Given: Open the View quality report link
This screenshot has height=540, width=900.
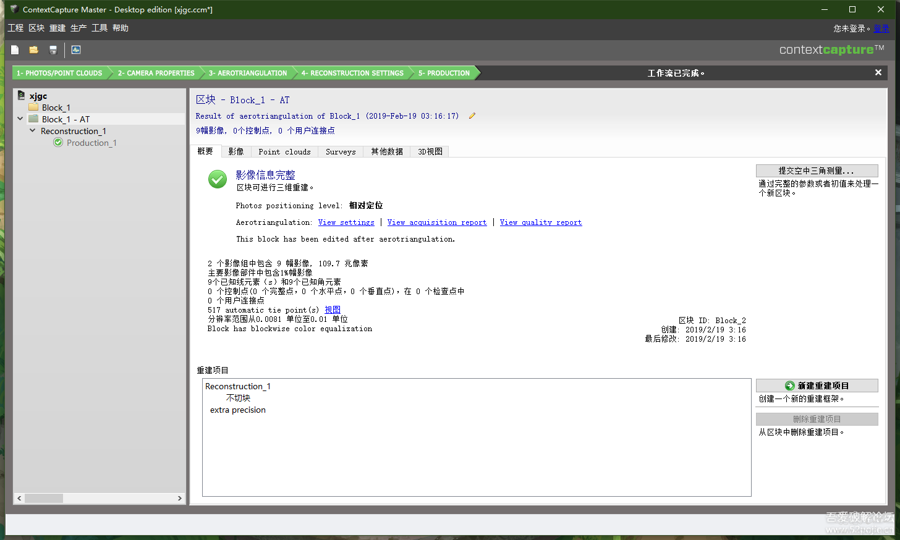Looking at the screenshot, I should pyautogui.click(x=541, y=222).
